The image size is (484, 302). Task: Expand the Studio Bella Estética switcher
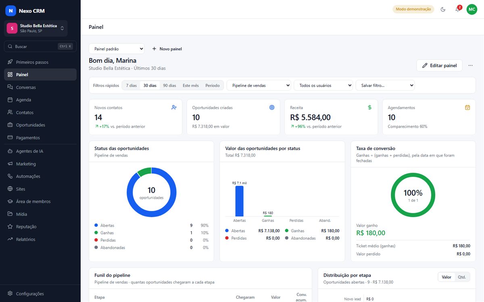(x=36, y=28)
